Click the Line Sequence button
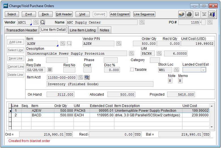The image size is (221, 148). (144, 14)
